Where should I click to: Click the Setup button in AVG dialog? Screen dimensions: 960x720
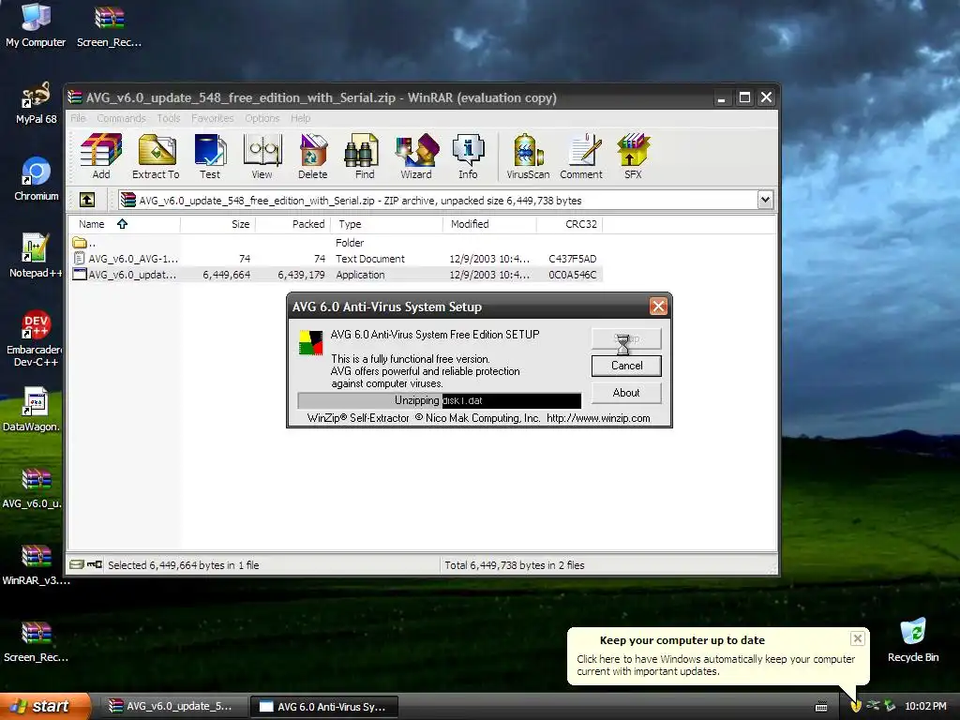626,338
